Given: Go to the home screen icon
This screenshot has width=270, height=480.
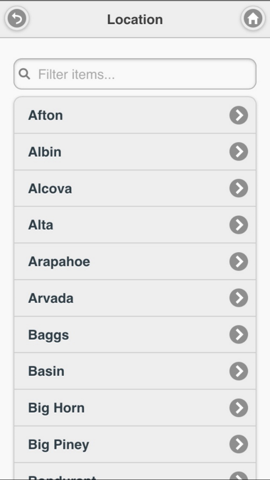Looking at the screenshot, I should point(253,19).
